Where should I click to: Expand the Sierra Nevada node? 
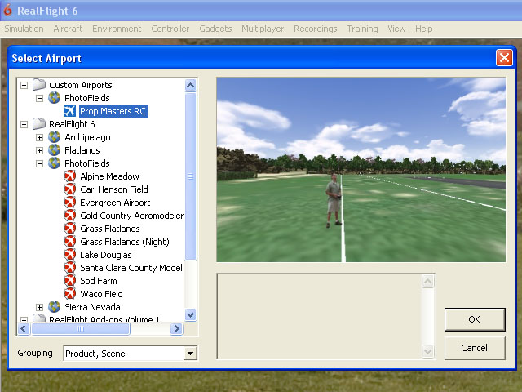[x=39, y=307]
